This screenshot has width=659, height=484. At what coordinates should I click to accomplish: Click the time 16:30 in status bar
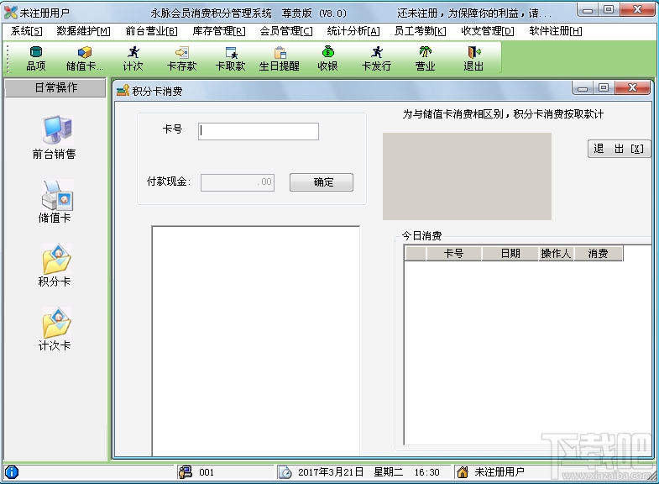(426, 472)
